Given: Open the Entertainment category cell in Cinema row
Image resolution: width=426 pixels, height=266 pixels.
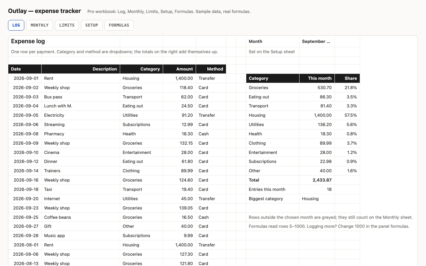Looking at the screenshot, I should click(141, 153).
